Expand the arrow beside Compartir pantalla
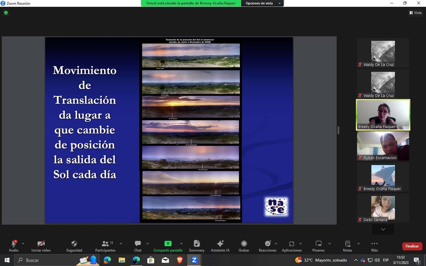Screen dimensions: 426x266 [181, 244]
